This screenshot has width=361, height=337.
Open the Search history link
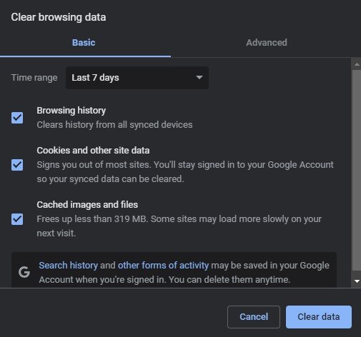(x=69, y=266)
